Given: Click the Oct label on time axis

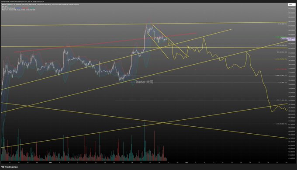Looking at the screenshot, I should click(x=186, y=162).
